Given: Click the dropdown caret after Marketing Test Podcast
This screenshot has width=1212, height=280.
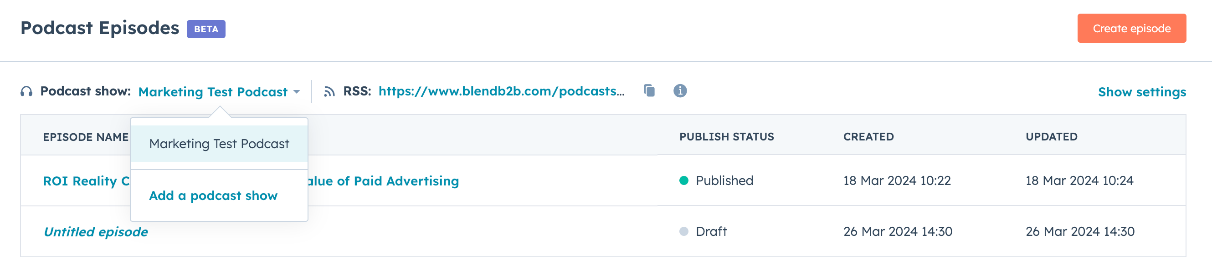Looking at the screenshot, I should coord(297,92).
